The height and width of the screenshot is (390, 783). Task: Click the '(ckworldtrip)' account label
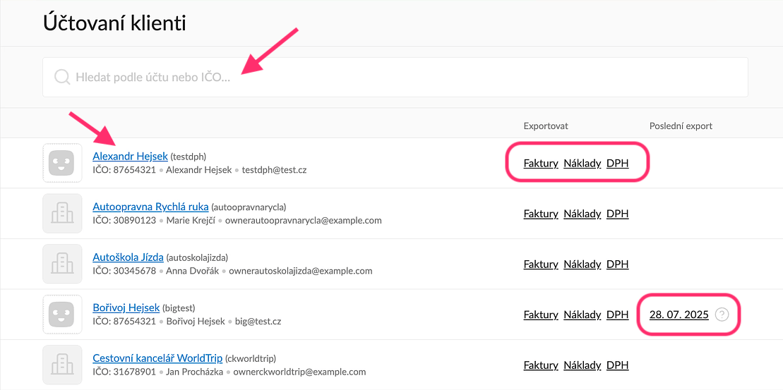click(251, 358)
